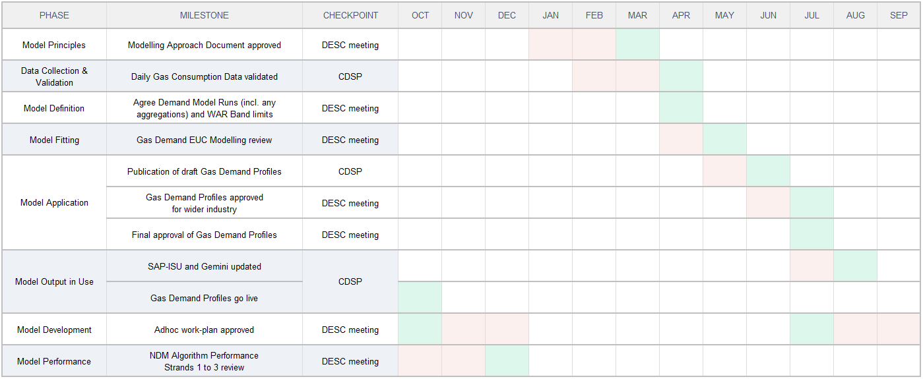The width and height of the screenshot is (923, 379).
Task: Click the Model Principles phase cell
Action: [x=54, y=45]
